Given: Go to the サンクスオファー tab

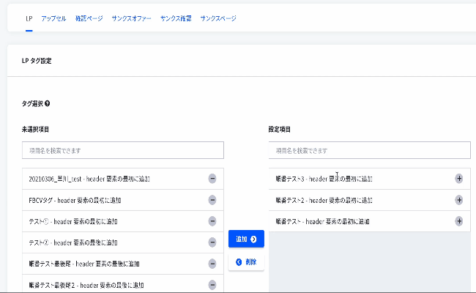Looking at the screenshot, I should (132, 18).
